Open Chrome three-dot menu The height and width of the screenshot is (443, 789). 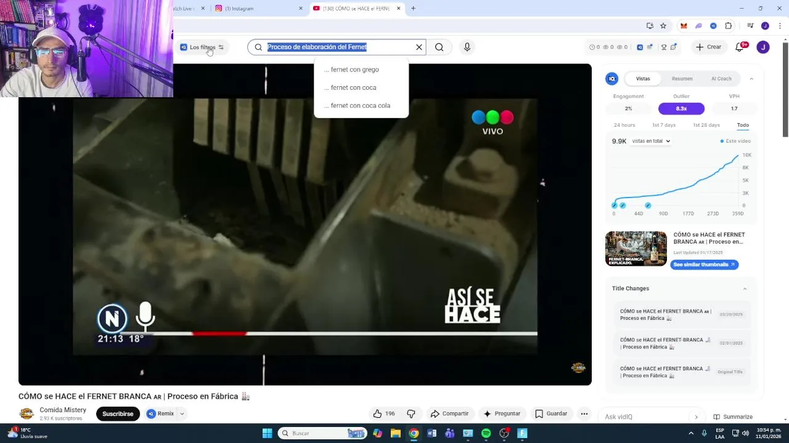click(x=779, y=26)
